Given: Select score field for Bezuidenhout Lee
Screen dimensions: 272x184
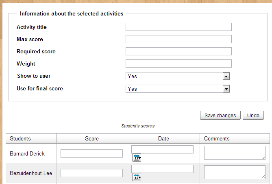Looking at the screenshot, I should pos(91,173).
